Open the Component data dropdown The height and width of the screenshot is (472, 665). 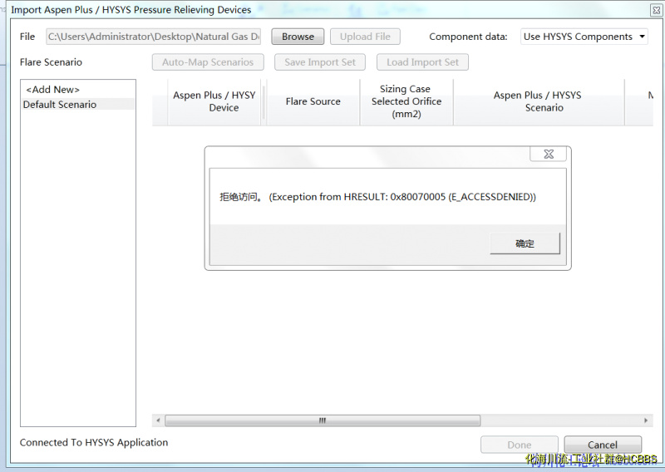click(584, 37)
